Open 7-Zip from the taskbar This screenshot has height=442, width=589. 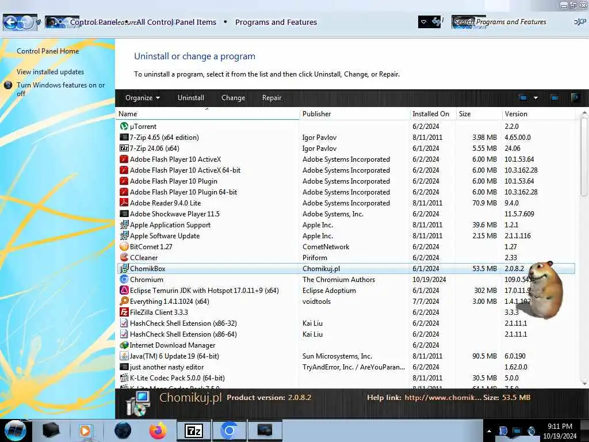194,430
